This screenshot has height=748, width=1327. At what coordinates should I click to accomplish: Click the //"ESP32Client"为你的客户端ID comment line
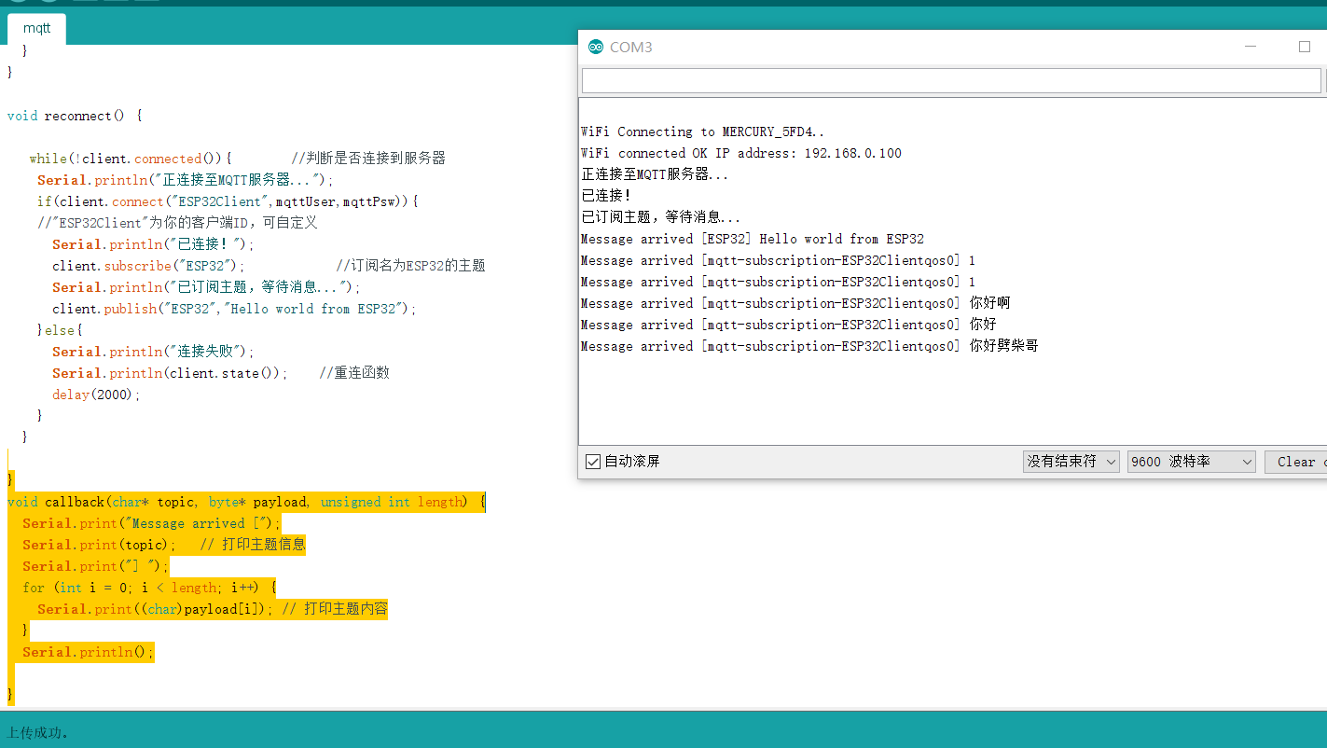[177, 223]
